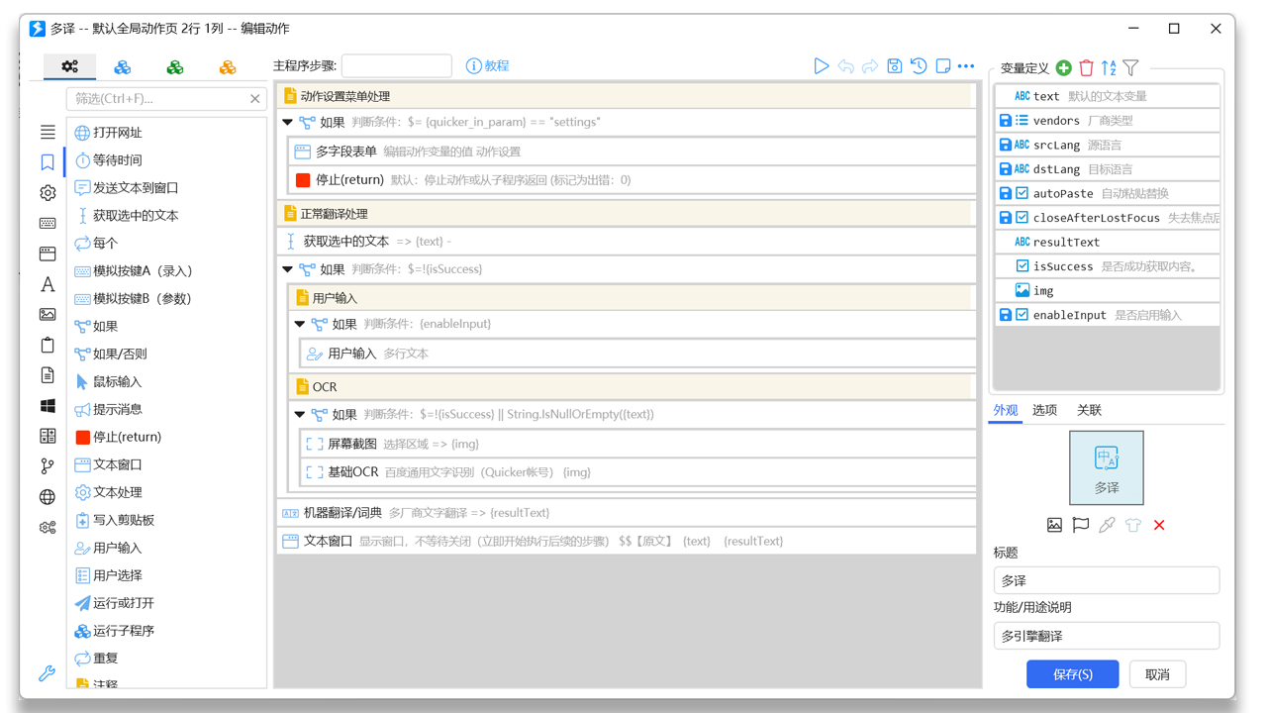Screen dimensions: 1267x713
Task: Remove the action icon via the red X
Action: 1159,525
